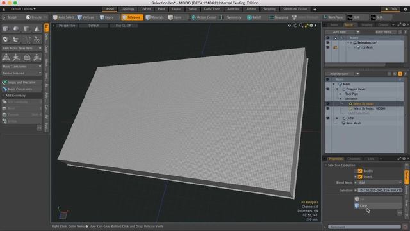Select the Sphere primitive tool icon
Viewport: 410px width, 231px height.
(x=16, y=29)
